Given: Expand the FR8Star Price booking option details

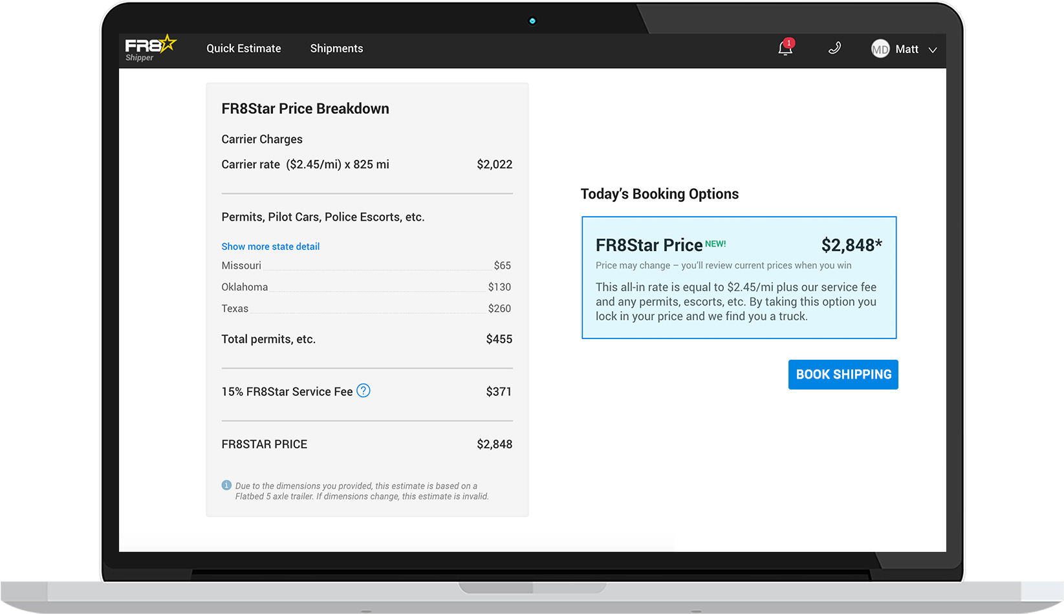Looking at the screenshot, I should click(x=739, y=278).
